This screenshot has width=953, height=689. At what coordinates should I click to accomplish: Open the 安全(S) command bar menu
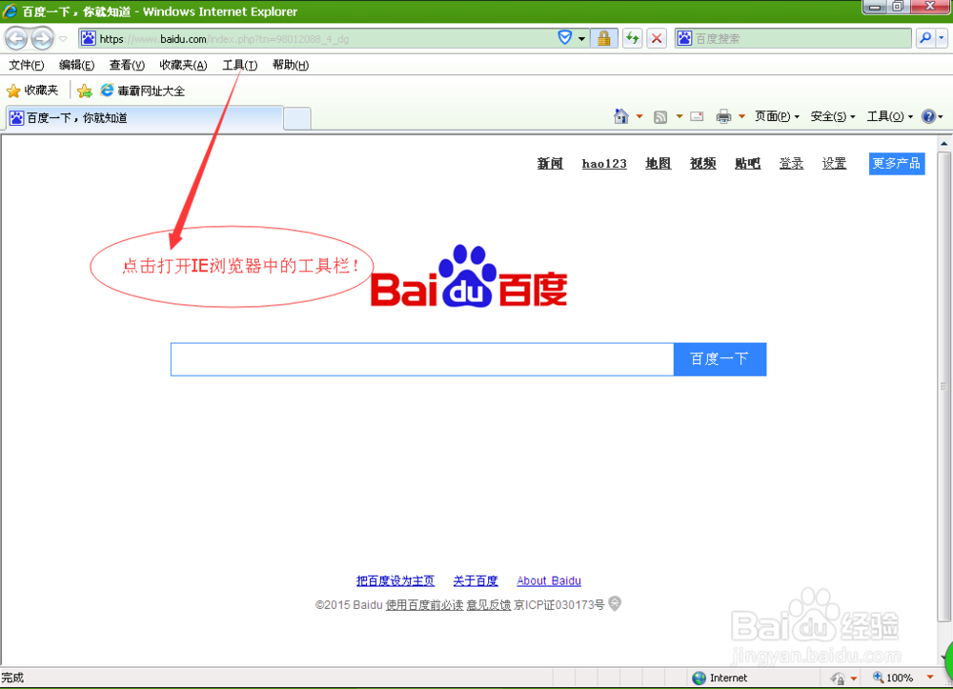tap(833, 116)
